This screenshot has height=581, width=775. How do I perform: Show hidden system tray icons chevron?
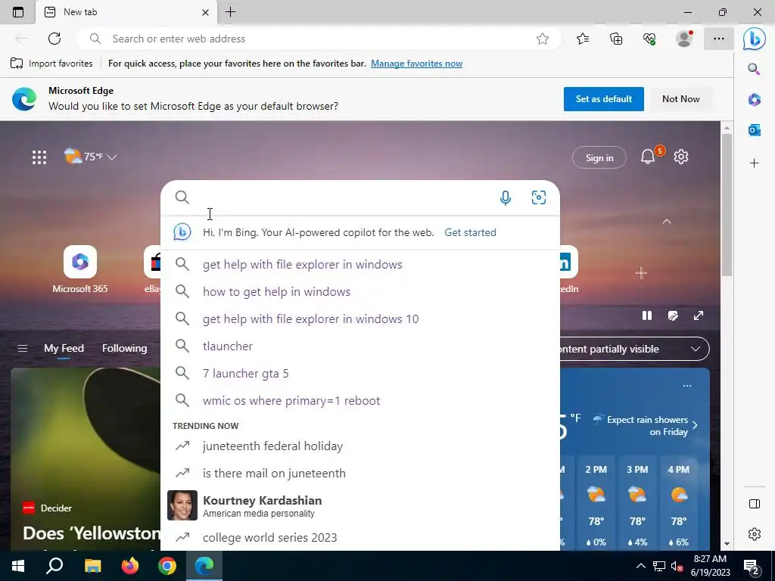640,566
